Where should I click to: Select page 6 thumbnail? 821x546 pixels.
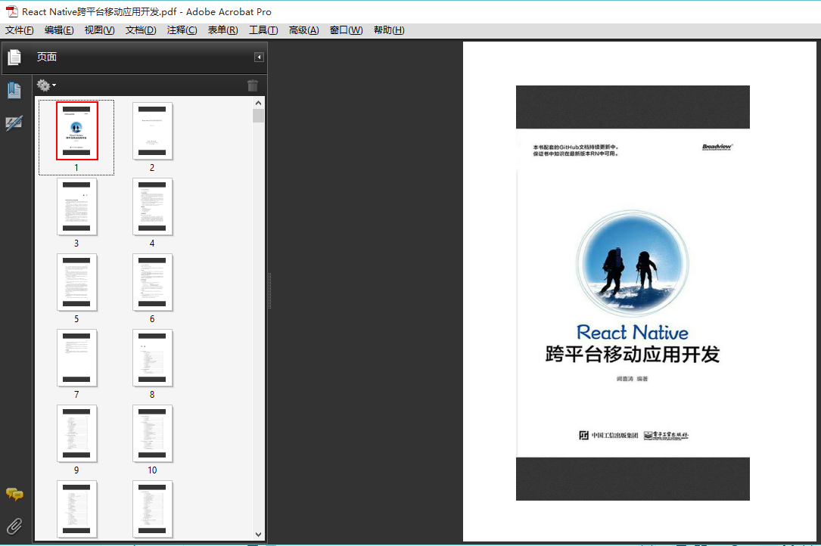click(152, 282)
